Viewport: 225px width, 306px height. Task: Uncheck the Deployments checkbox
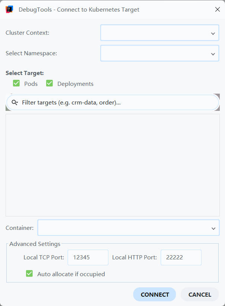[x=50, y=83]
